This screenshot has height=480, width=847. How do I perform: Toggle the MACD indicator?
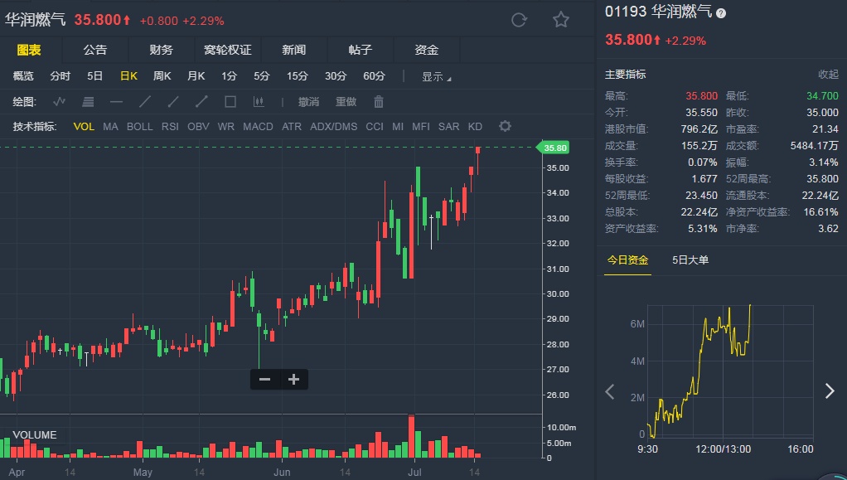coord(258,127)
